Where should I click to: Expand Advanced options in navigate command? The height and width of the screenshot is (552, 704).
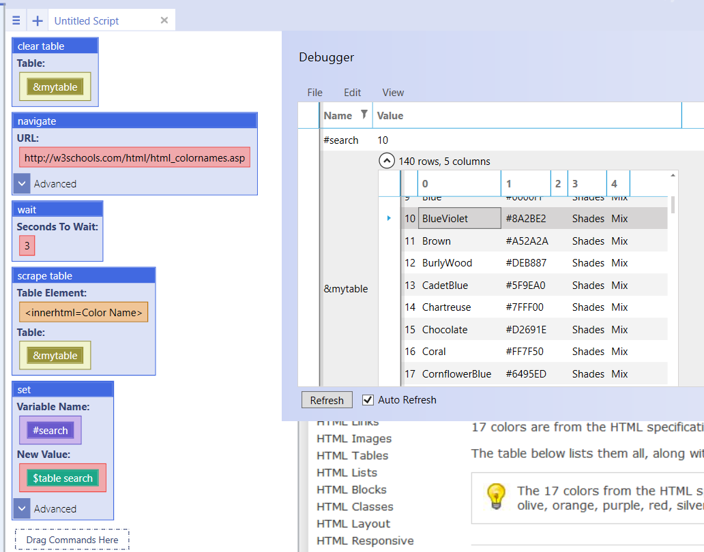click(x=22, y=183)
